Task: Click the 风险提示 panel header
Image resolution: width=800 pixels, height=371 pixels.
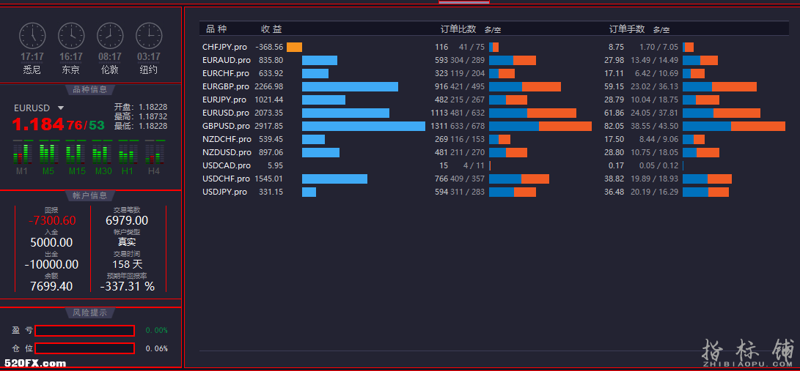Action: [90, 312]
